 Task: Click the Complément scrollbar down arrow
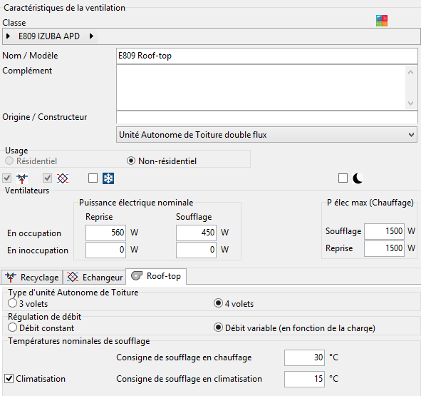[410, 103]
